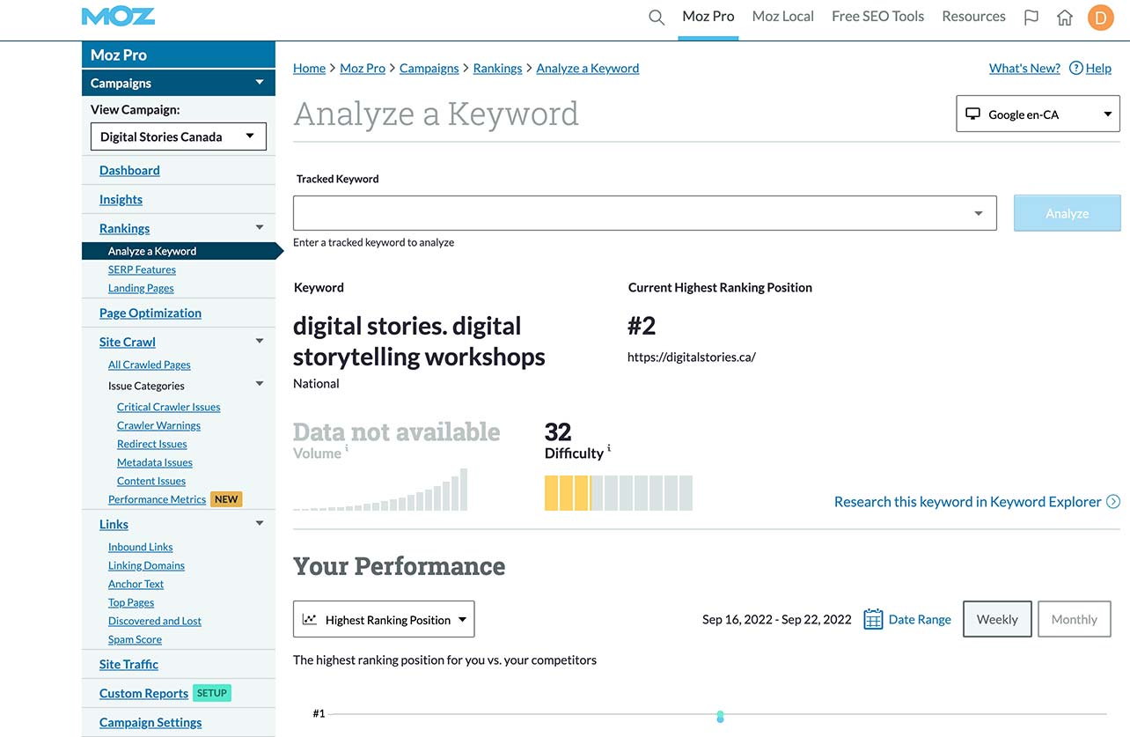Click the Moz logo in the header

tap(117, 15)
